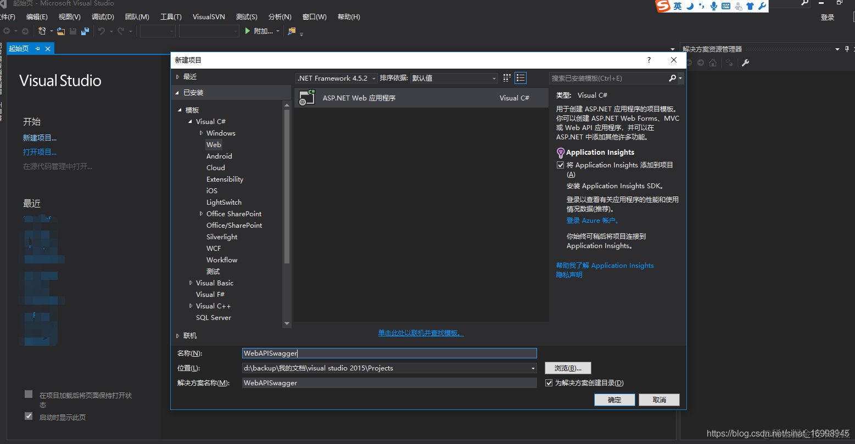
Task: Expand the 最近 section in dialog
Action: click(178, 77)
